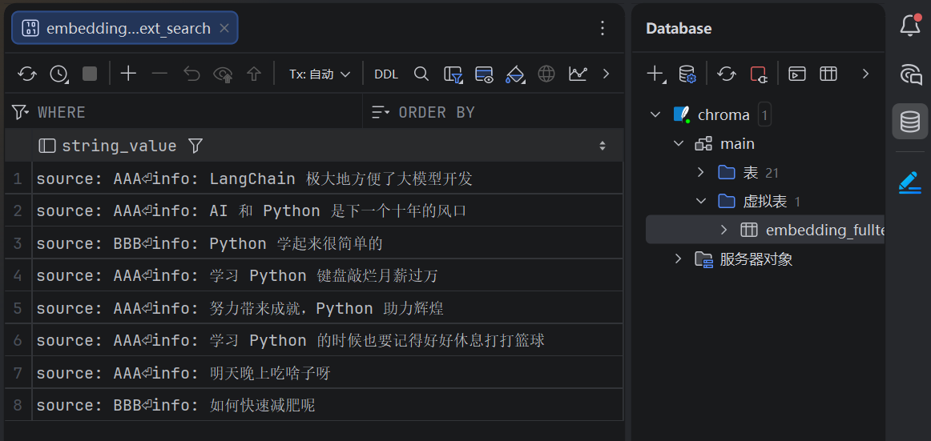The height and width of the screenshot is (441, 931).
Task: Select the cell 如何快速减肥呢
Action: coord(328,406)
